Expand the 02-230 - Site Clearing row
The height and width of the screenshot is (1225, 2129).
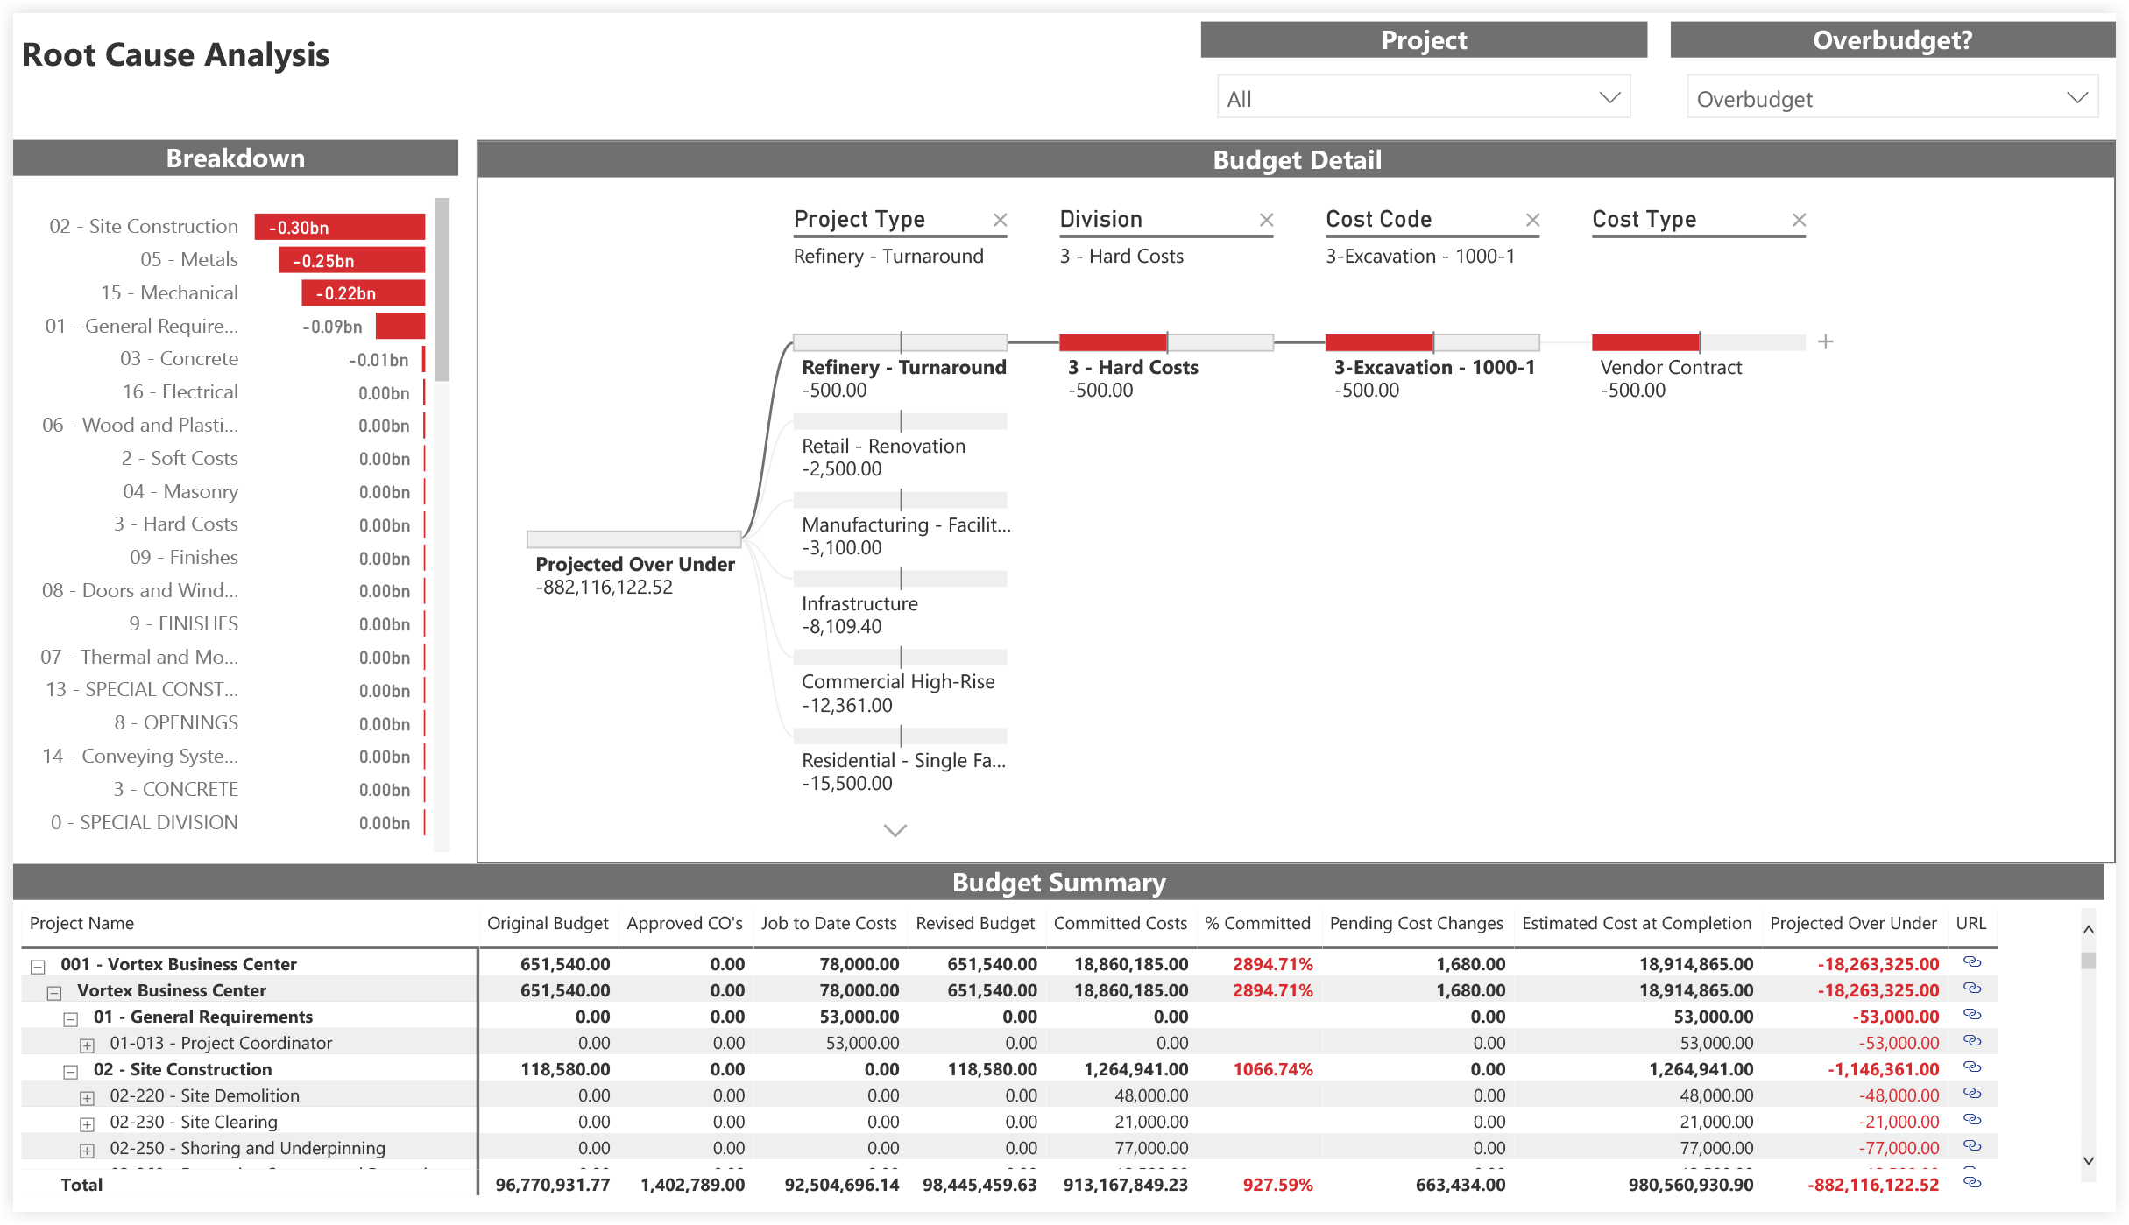(x=87, y=1124)
